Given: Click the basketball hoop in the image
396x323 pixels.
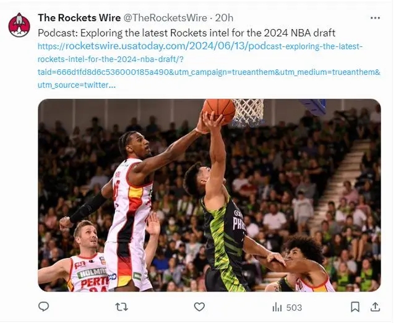Looking at the screenshot, I should 248,113.
